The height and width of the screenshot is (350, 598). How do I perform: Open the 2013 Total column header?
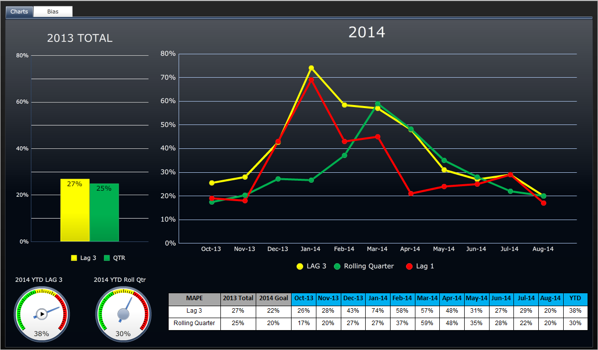click(x=238, y=299)
